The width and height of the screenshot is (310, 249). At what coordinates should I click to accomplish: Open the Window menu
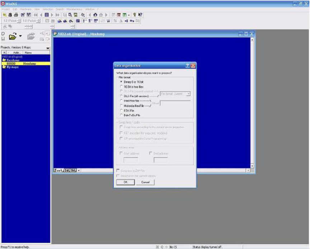click(x=90, y=9)
